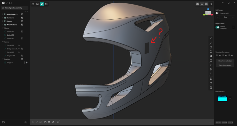The height and width of the screenshot is (126, 237).
Task: Toggle perspective grid view icon
Action: click(x=197, y=4)
